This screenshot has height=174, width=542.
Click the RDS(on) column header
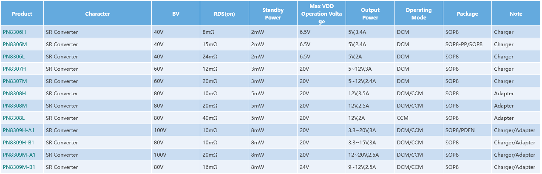[224, 14]
